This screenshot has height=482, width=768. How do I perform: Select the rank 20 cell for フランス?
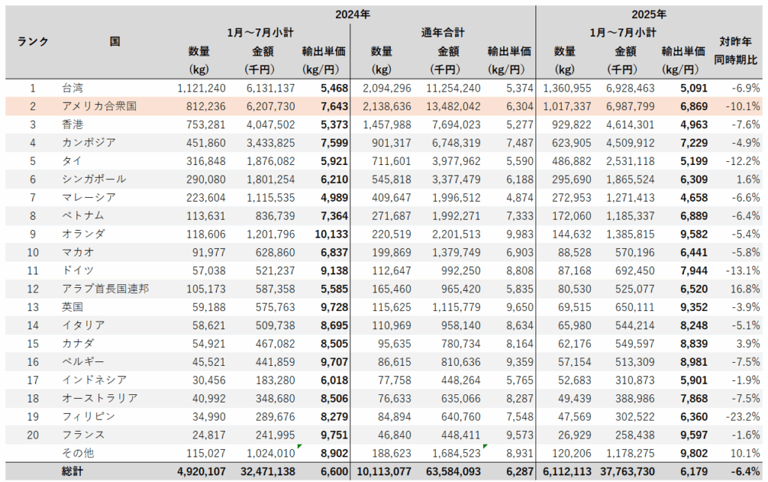click(x=33, y=435)
